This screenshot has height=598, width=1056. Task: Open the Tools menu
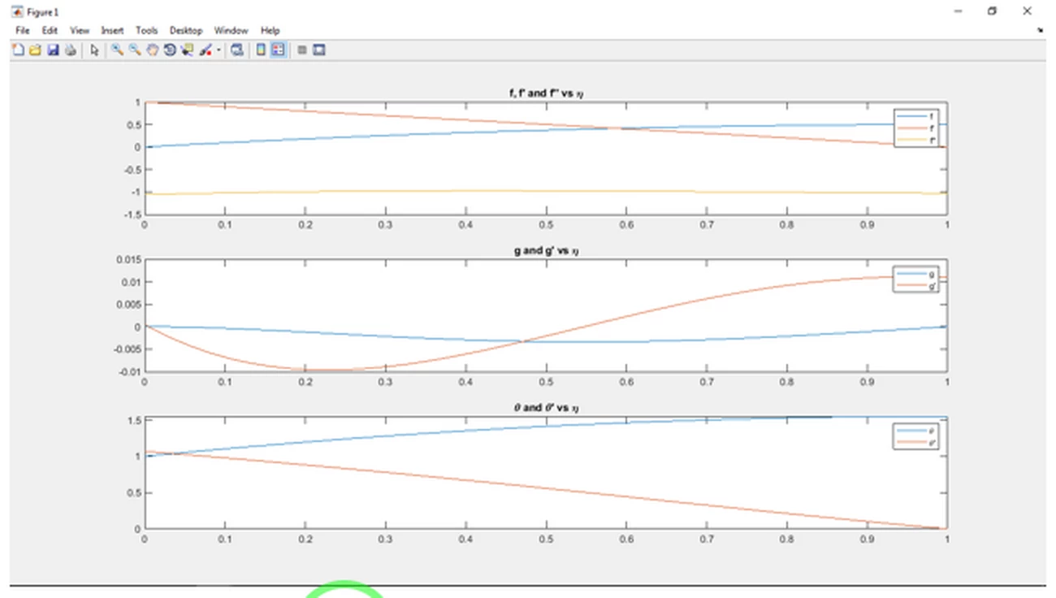[x=146, y=30]
